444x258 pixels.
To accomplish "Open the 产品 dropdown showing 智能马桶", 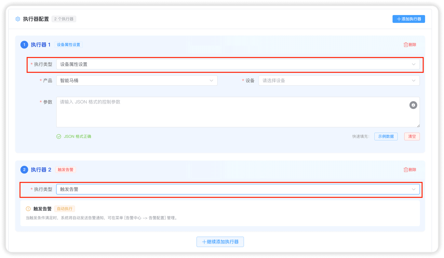I will pyautogui.click(x=137, y=80).
